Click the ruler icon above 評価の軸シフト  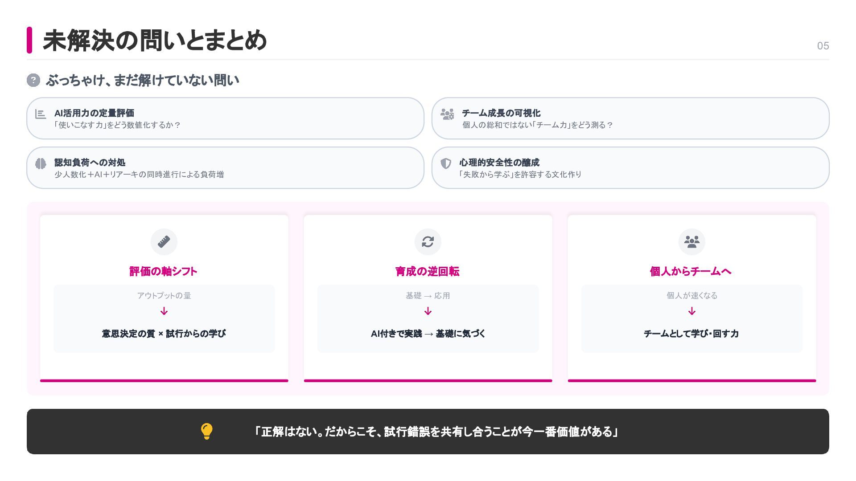pos(164,242)
